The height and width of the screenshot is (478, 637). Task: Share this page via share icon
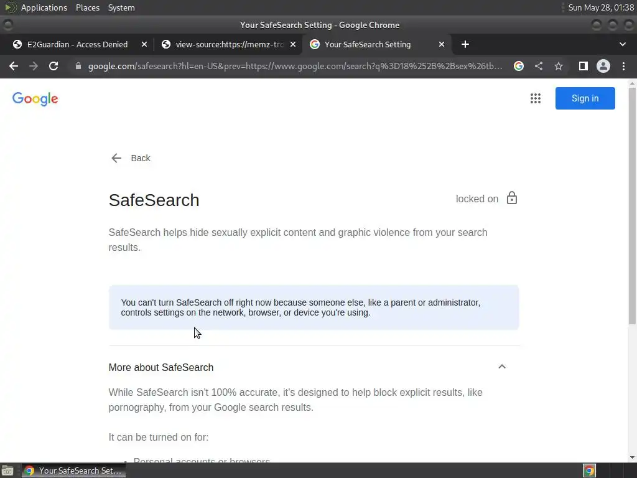tap(539, 66)
